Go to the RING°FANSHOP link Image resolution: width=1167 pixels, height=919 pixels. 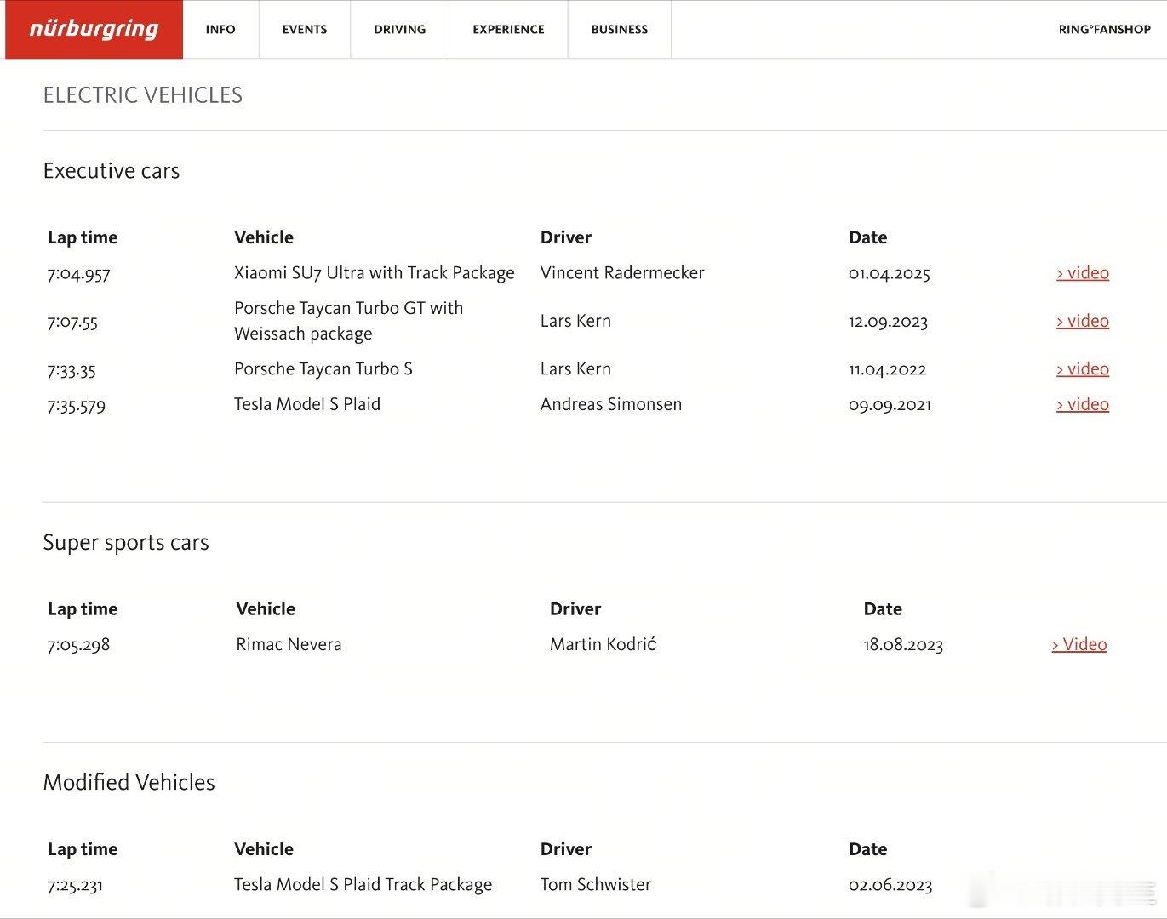(x=1104, y=29)
